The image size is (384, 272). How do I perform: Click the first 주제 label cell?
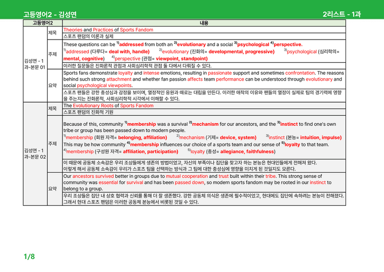(54, 54)
